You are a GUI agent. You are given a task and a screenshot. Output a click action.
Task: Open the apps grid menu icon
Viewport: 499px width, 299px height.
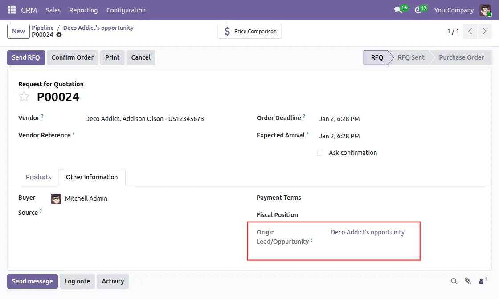click(12, 10)
